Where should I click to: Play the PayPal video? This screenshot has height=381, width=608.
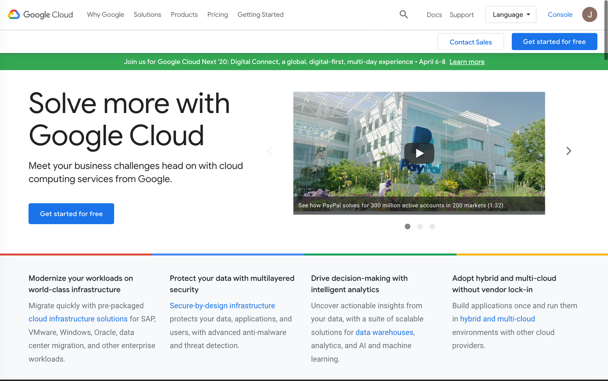point(419,153)
